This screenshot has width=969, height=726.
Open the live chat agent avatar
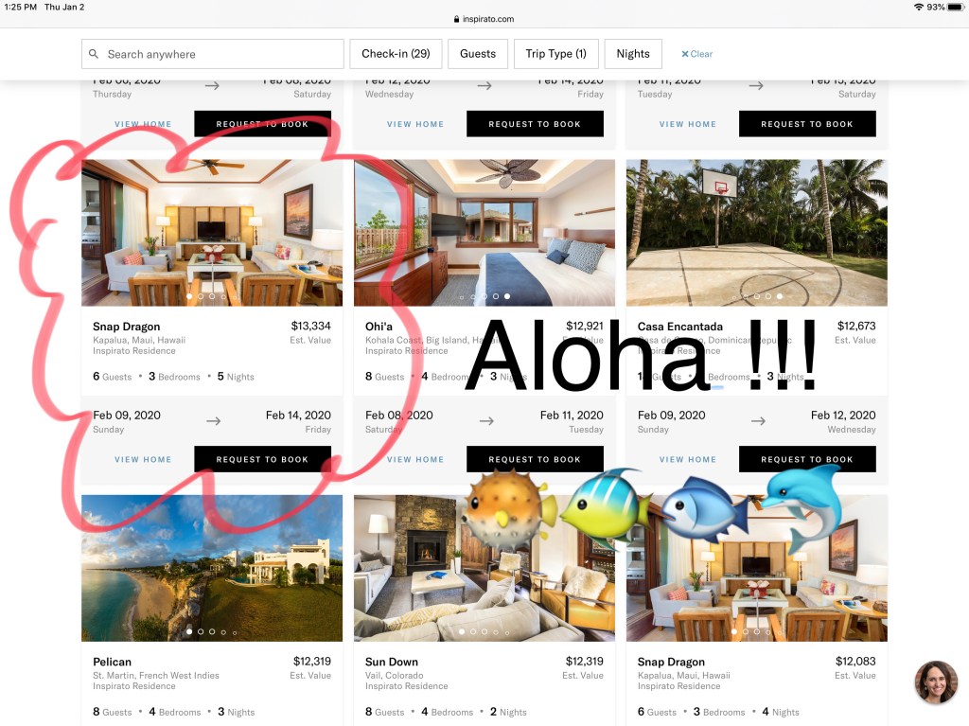(x=936, y=682)
